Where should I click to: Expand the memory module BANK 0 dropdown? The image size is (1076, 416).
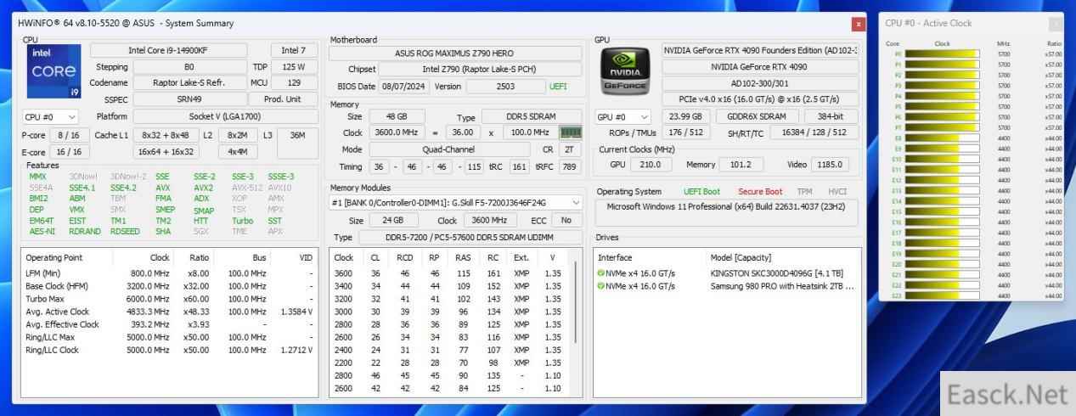(456, 202)
